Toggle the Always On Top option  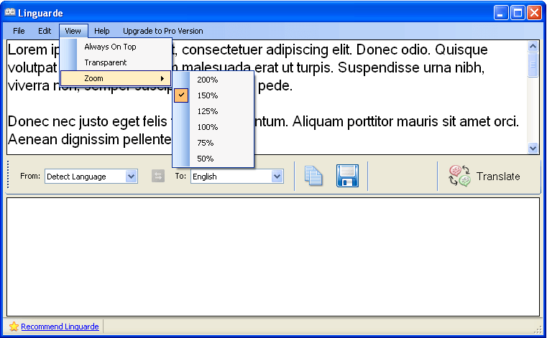point(110,47)
